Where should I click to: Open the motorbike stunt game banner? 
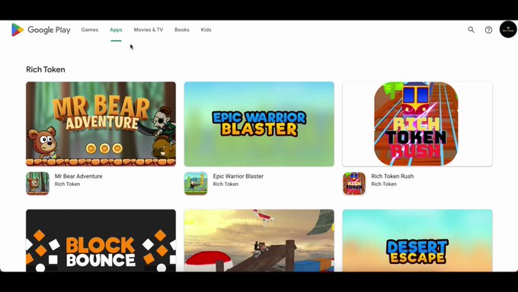[259, 240]
